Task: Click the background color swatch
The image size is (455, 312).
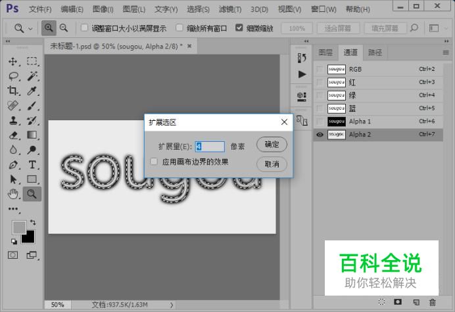Action: click(30, 238)
